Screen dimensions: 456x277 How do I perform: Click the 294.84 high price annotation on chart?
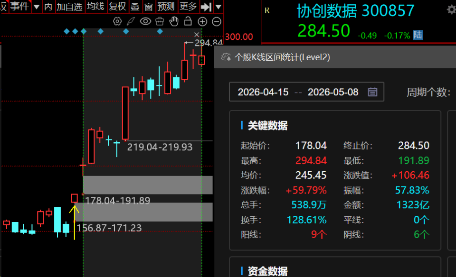209,43
